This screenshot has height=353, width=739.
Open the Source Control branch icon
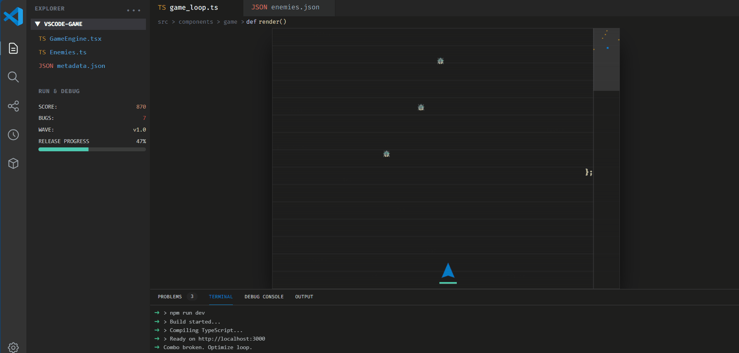pos(13,106)
